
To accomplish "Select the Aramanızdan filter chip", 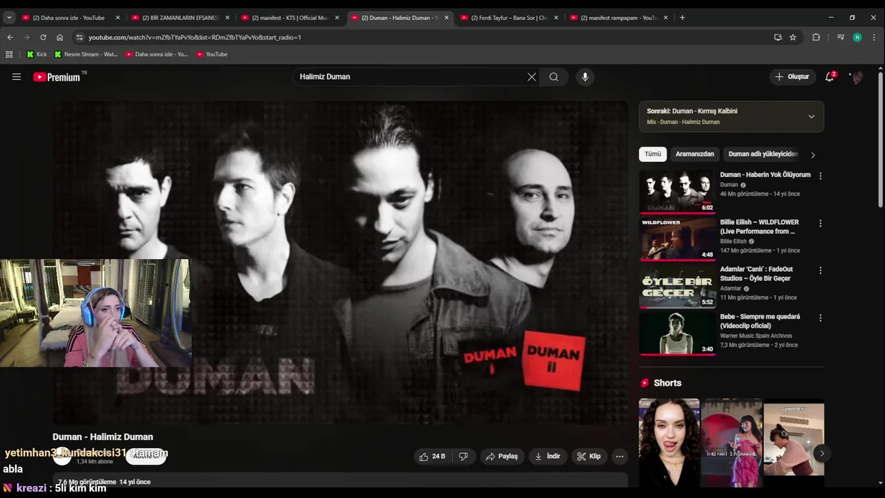I will click(694, 154).
